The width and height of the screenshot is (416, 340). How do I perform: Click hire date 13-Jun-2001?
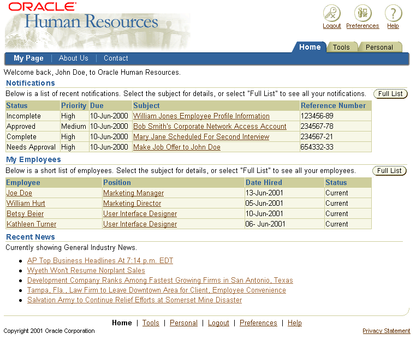pyautogui.click(x=264, y=193)
